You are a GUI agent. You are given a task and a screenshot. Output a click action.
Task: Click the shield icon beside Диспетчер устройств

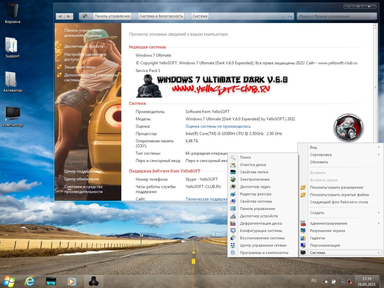click(x=59, y=46)
